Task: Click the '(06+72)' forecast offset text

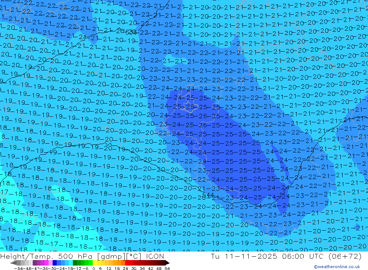Action: [x=345, y=256]
